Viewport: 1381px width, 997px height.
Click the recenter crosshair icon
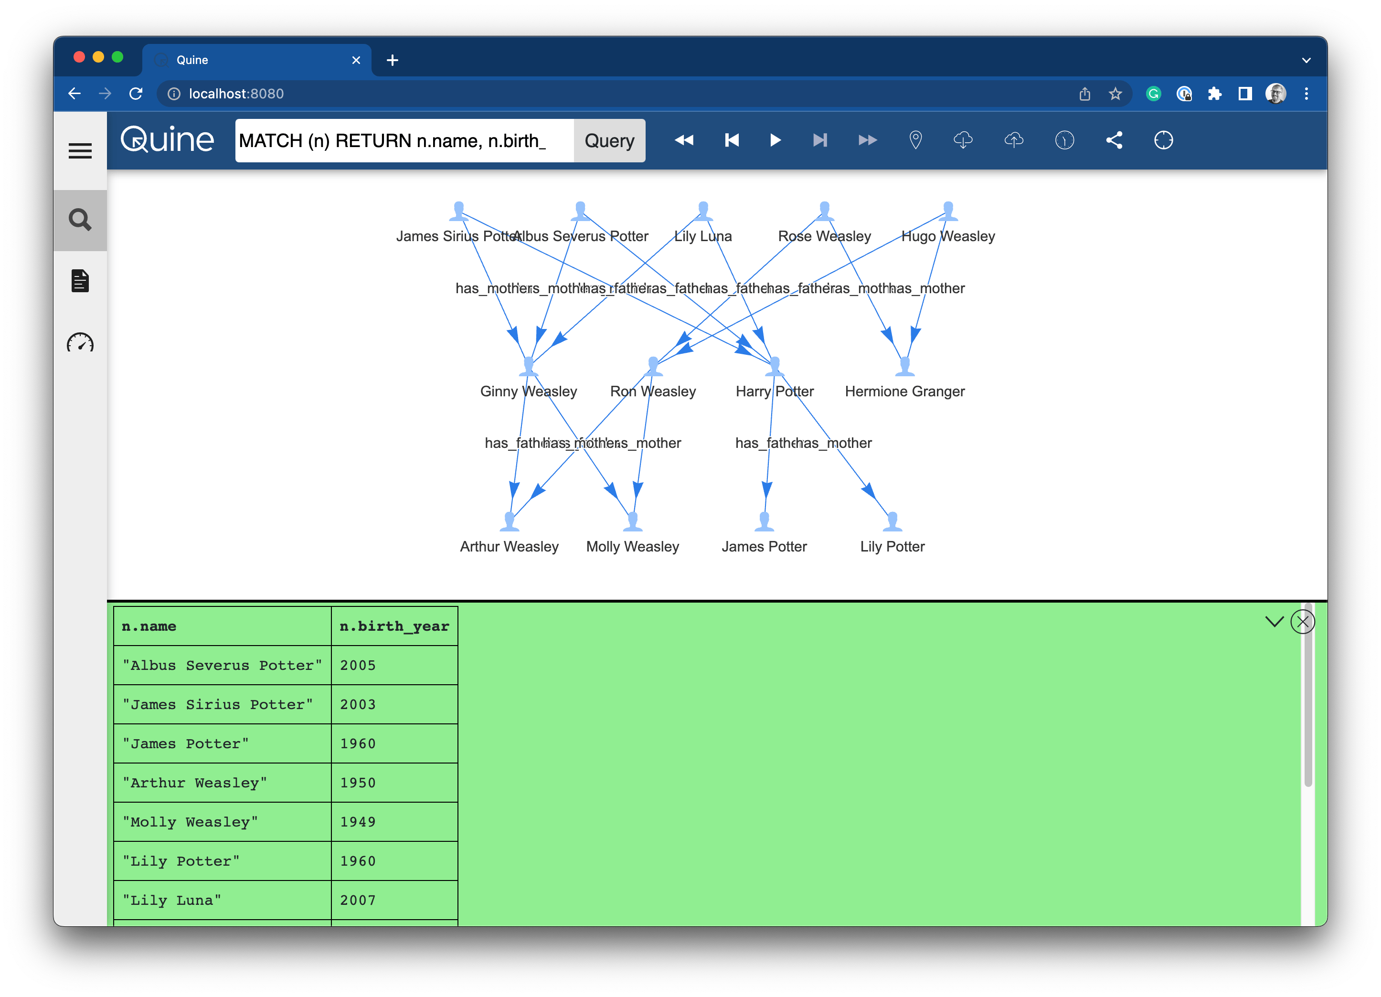[1163, 141]
